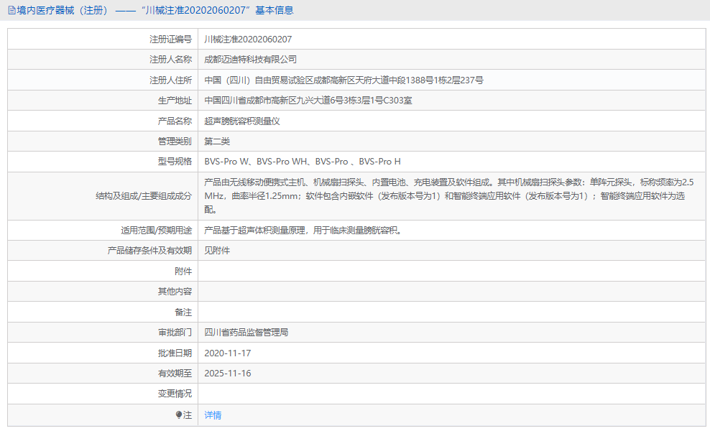This screenshot has width=710, height=431.
Task: Click the 注册人住所 address cell
Action: 343,80
